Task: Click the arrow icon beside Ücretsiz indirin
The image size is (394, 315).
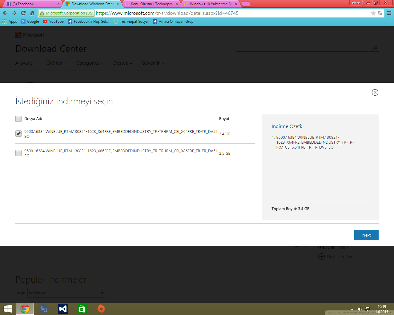Action: pos(321,257)
